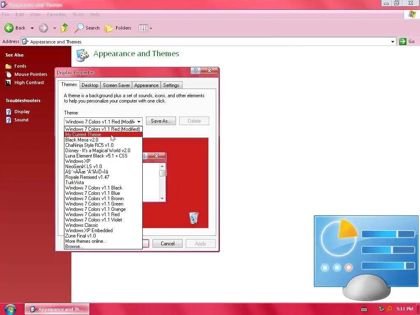This screenshot has height=315, width=420.
Task: Switch to the Desktop tab
Action: (90, 85)
